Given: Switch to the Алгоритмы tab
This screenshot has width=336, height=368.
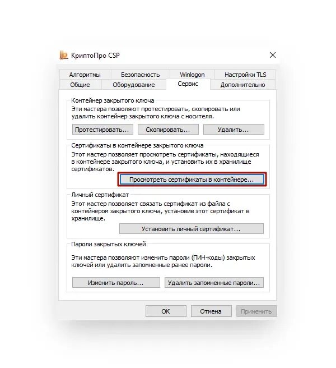Looking at the screenshot, I should (x=85, y=75).
